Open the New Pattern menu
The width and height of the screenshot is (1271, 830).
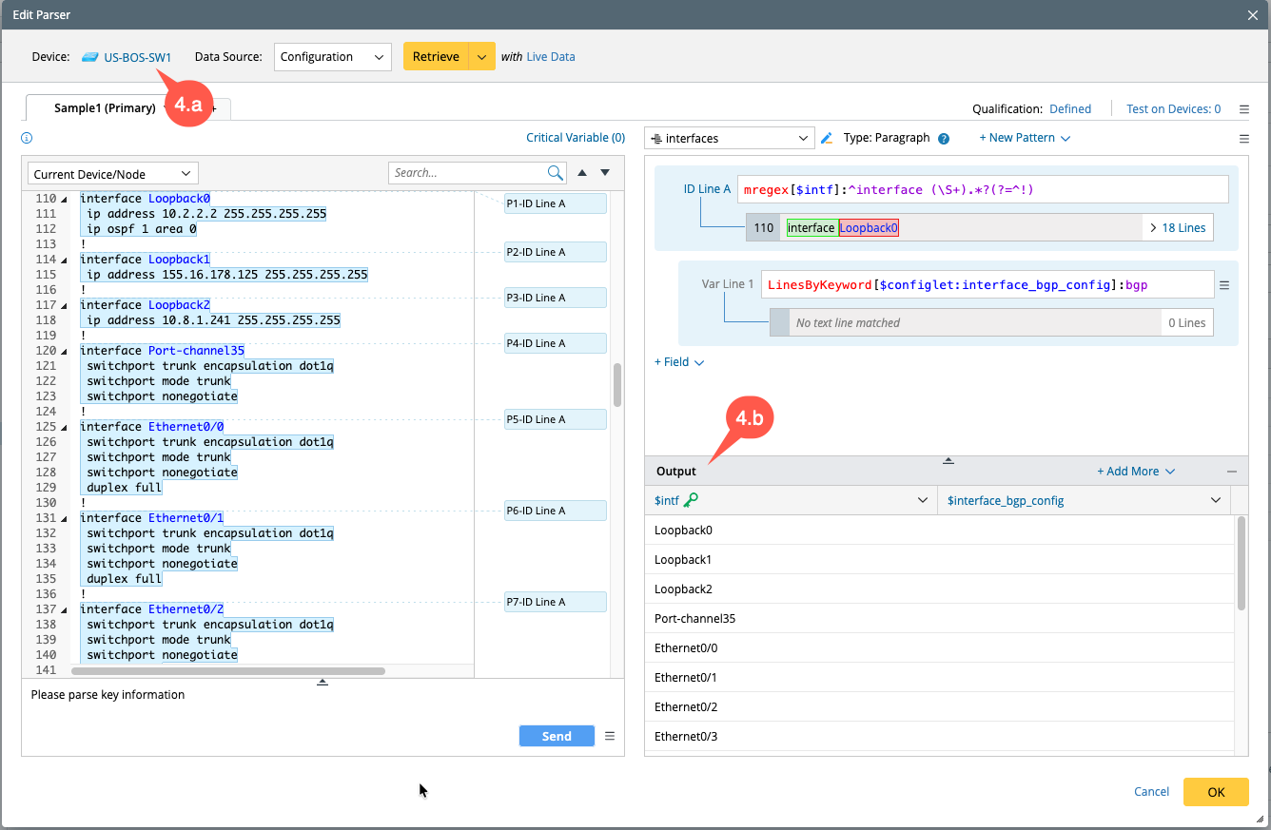1025,138
